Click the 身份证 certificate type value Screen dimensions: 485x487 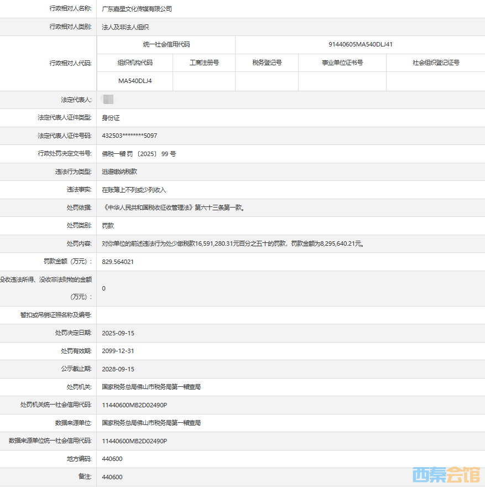(x=111, y=118)
